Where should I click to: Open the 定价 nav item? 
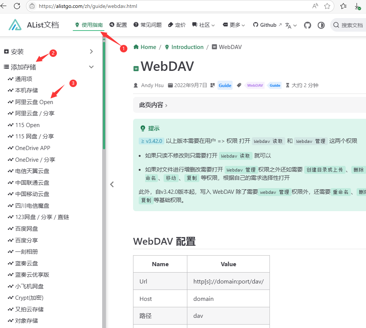coord(177,25)
